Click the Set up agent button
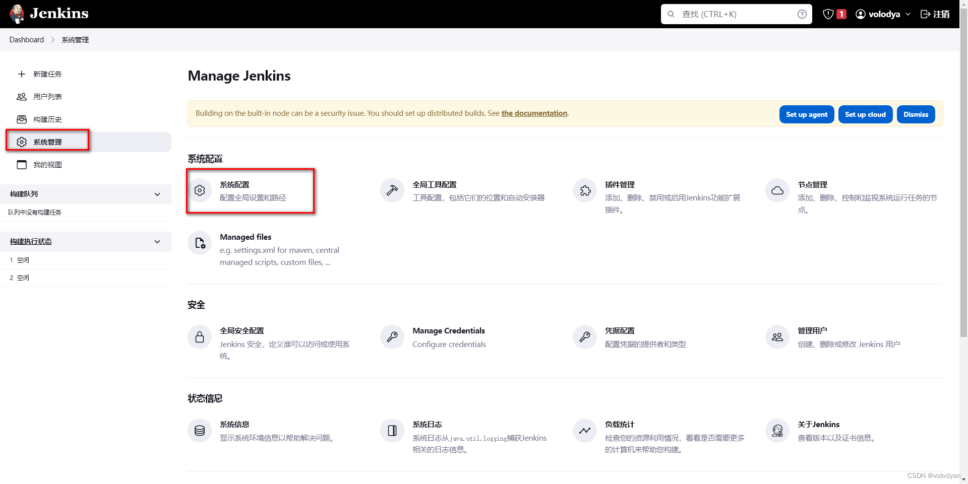This screenshot has width=968, height=484. tap(807, 114)
